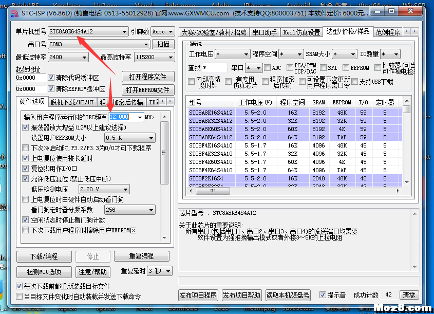Select STC8F4K32S4A10 row in chip table
The image size is (434, 314).
295,154
